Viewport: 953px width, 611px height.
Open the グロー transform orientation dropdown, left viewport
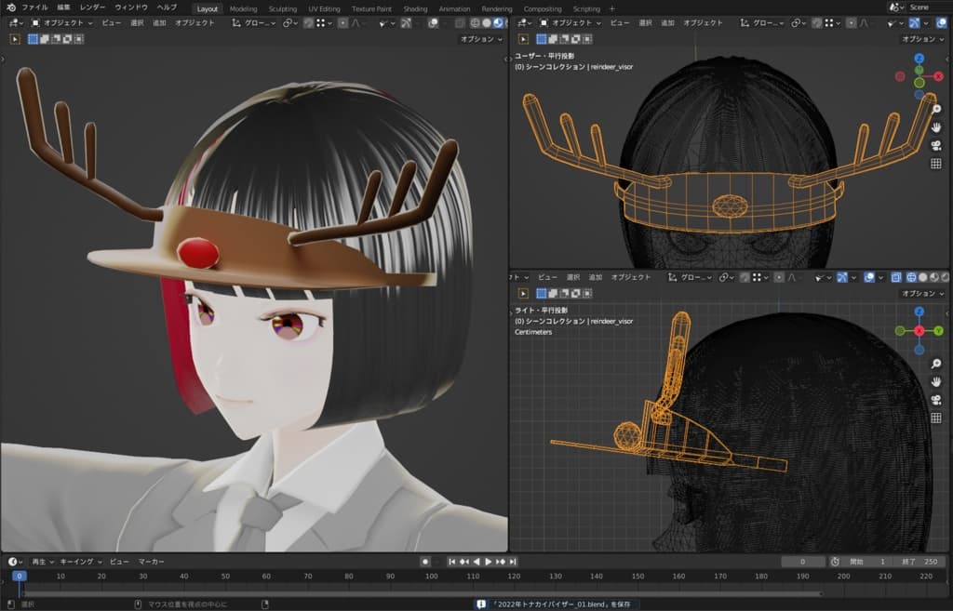tap(253, 22)
